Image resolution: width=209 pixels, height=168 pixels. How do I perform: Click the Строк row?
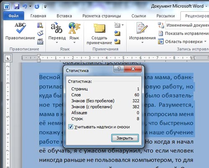click(x=105, y=119)
